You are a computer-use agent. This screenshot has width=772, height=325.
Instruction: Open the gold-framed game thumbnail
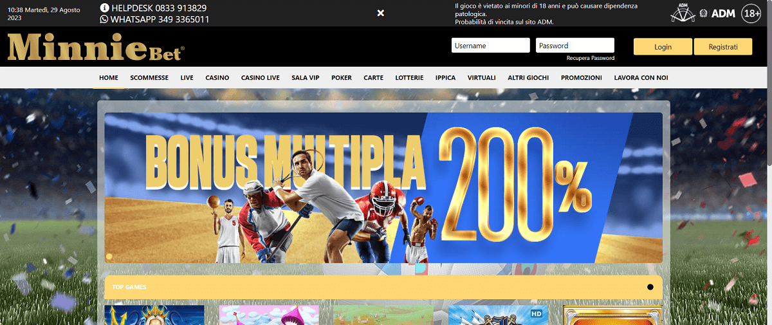612,315
